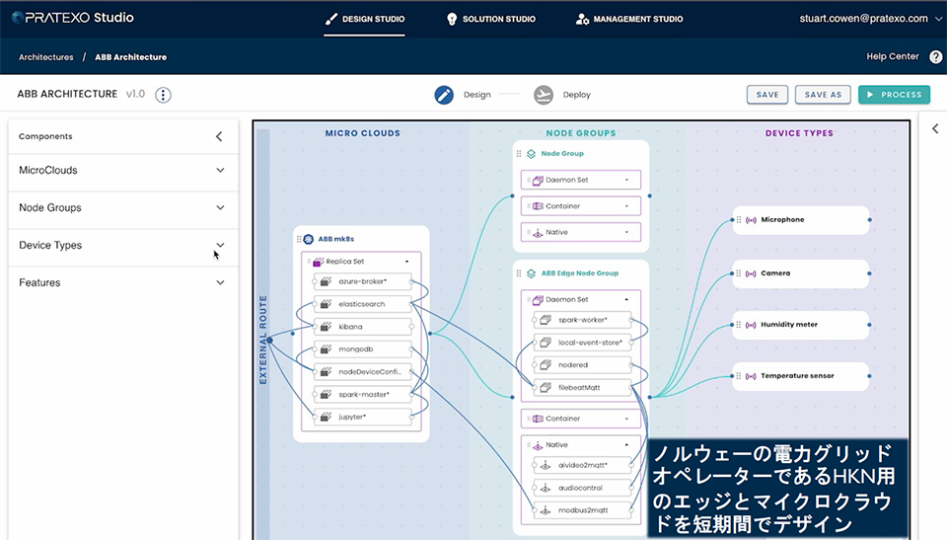Screen dimensions: 947x540
Task: Click the audiocontrol native icon
Action: pyautogui.click(x=546, y=488)
